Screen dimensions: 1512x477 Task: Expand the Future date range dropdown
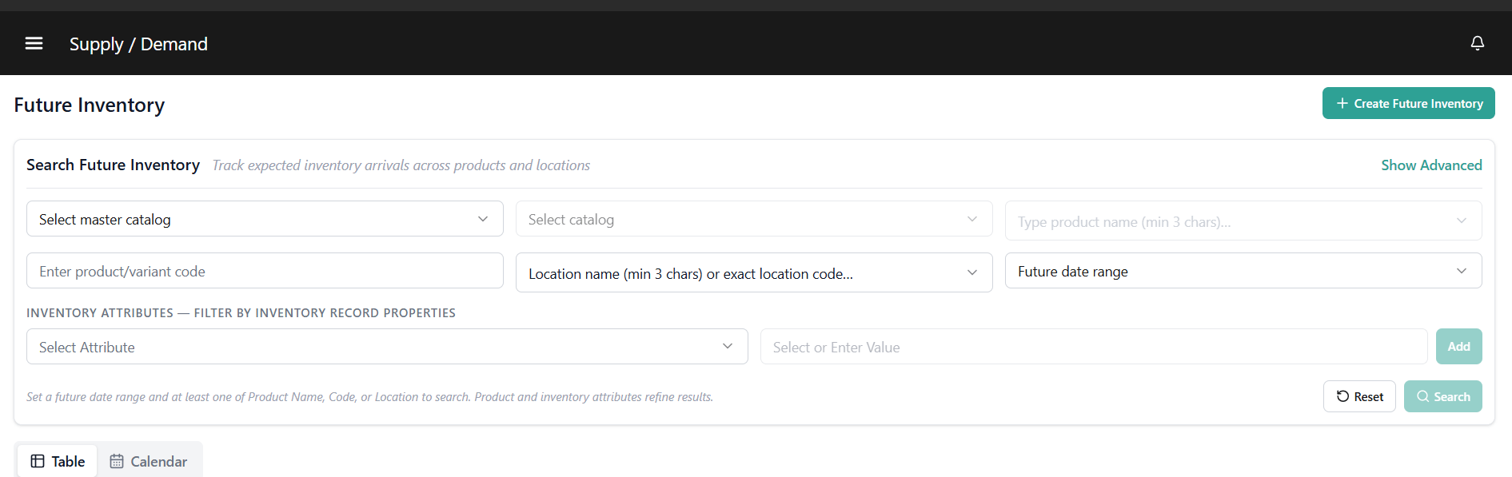point(1243,271)
